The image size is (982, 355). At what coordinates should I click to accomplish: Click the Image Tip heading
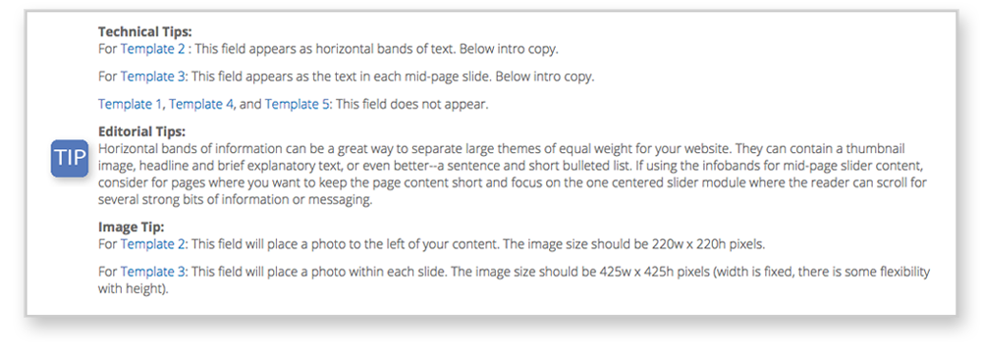point(131,227)
